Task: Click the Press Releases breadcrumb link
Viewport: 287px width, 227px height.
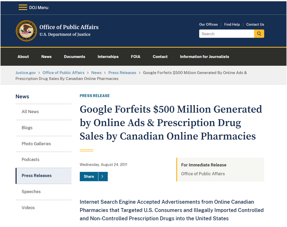Action: 122,73
